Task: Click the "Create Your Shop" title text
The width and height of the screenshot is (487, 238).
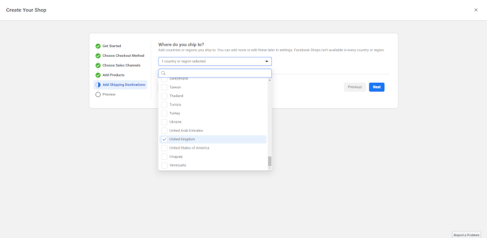Action: point(26,10)
